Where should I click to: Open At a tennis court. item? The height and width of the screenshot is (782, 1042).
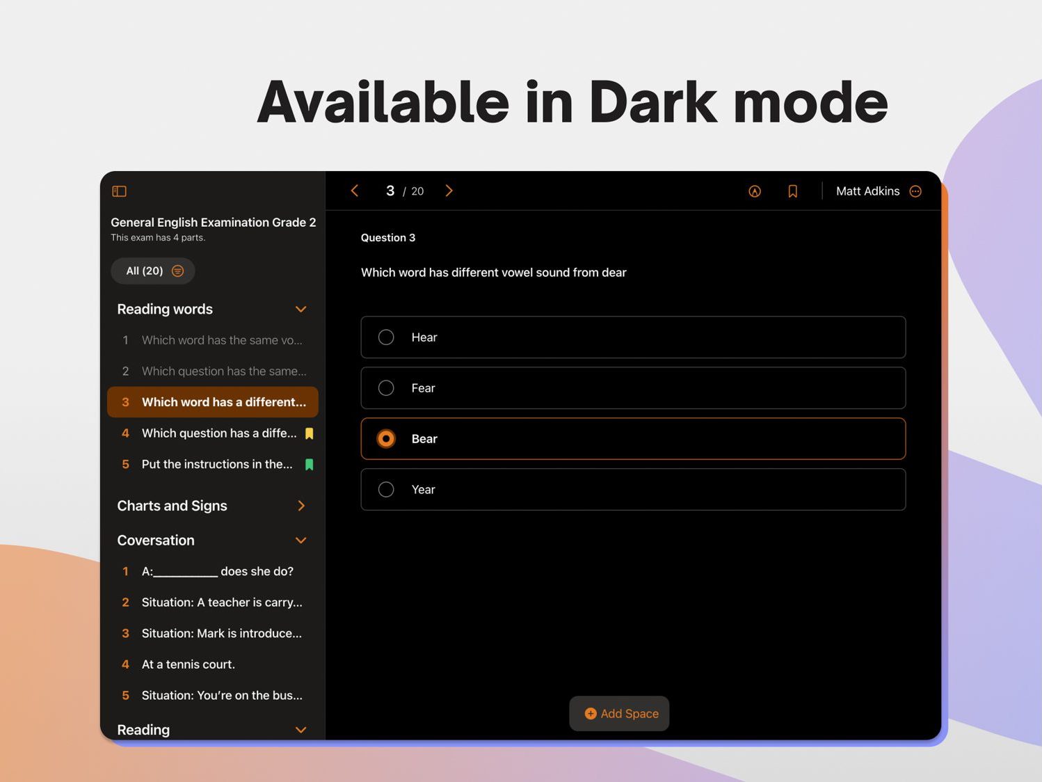pos(213,664)
